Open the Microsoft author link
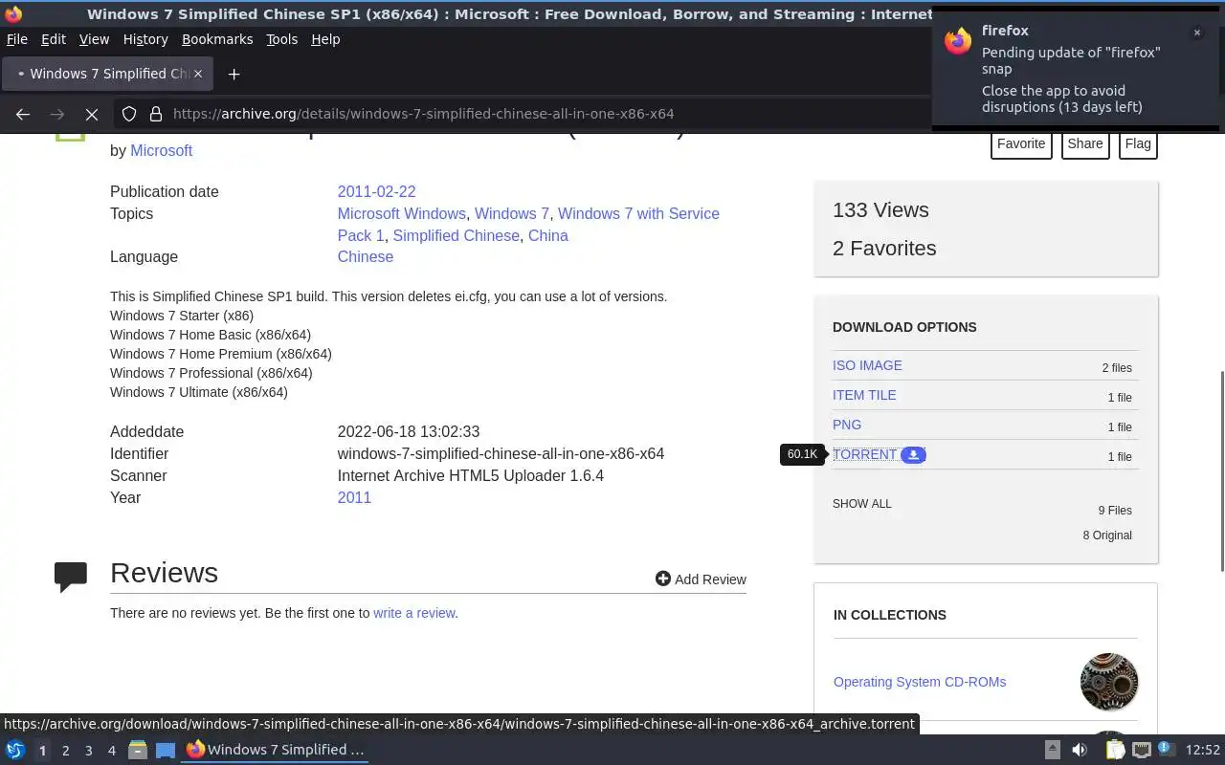1225x765 pixels. click(161, 150)
